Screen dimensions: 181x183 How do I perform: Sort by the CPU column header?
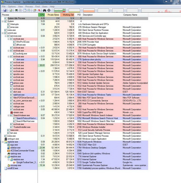[x=42, y=15]
